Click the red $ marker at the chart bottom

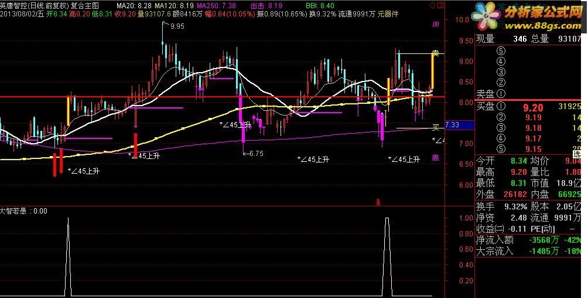tap(378, 202)
